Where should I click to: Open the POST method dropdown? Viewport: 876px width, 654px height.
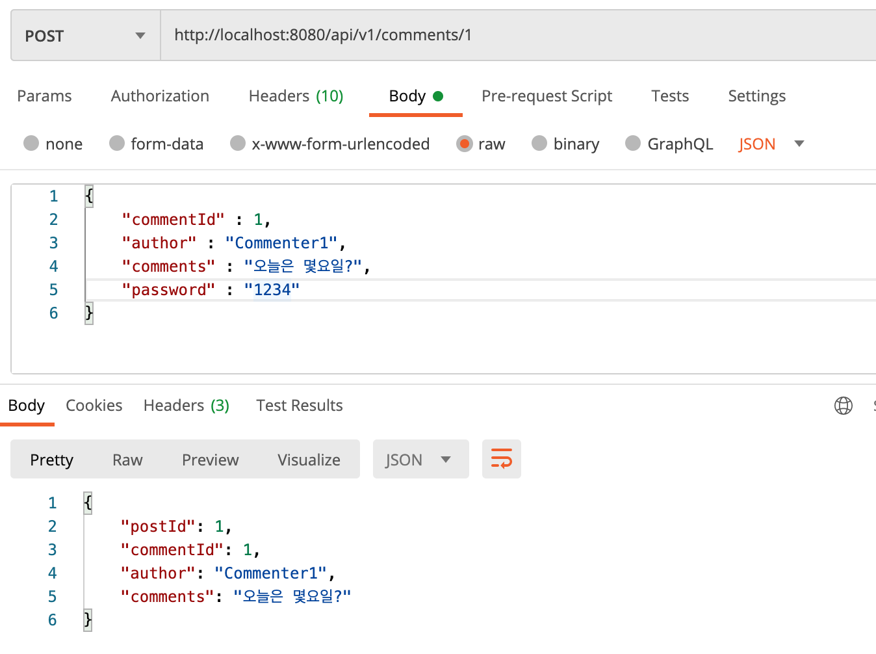pos(86,36)
